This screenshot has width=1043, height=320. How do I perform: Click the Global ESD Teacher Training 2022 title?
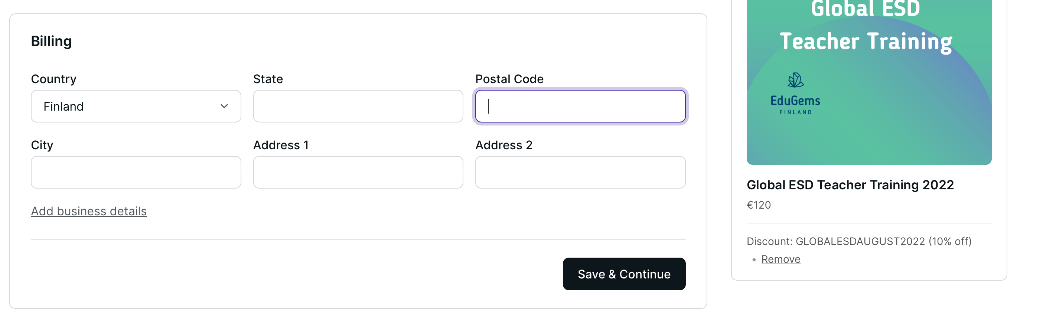point(850,185)
